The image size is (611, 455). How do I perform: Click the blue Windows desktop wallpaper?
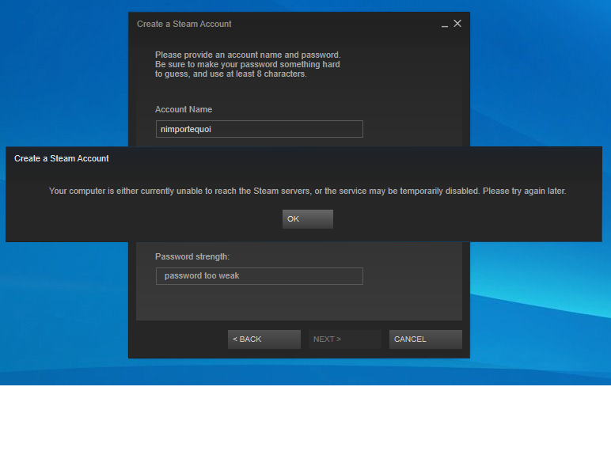click(x=538, y=79)
